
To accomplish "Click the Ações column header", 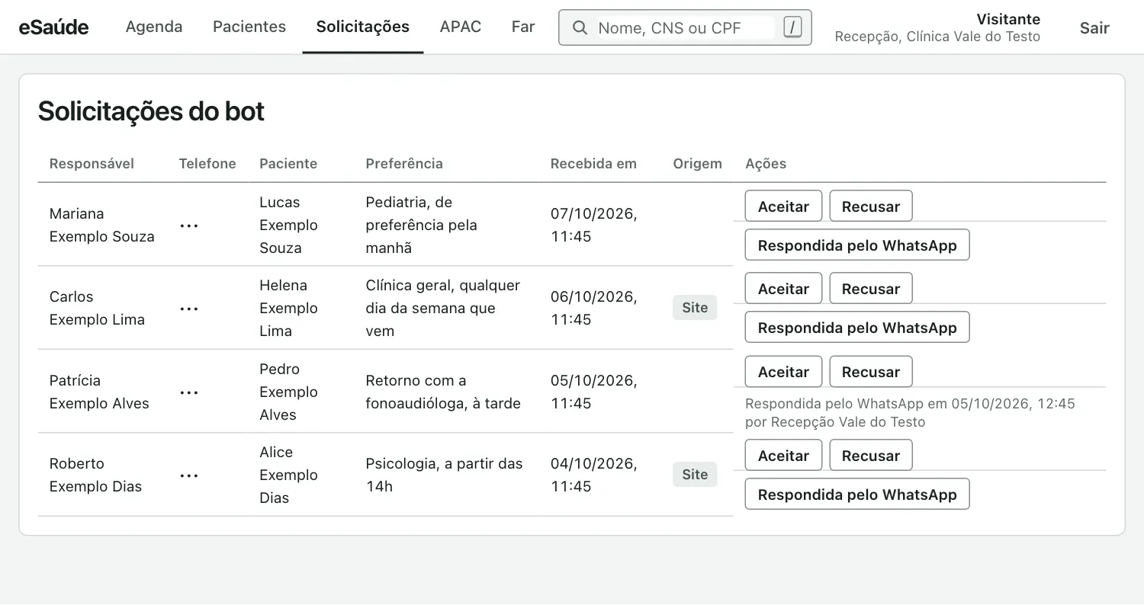I will click(766, 164).
